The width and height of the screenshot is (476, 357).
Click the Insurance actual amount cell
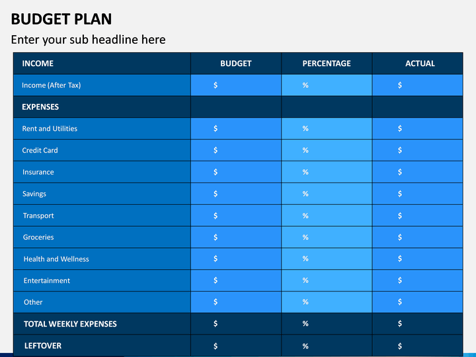[x=417, y=172]
